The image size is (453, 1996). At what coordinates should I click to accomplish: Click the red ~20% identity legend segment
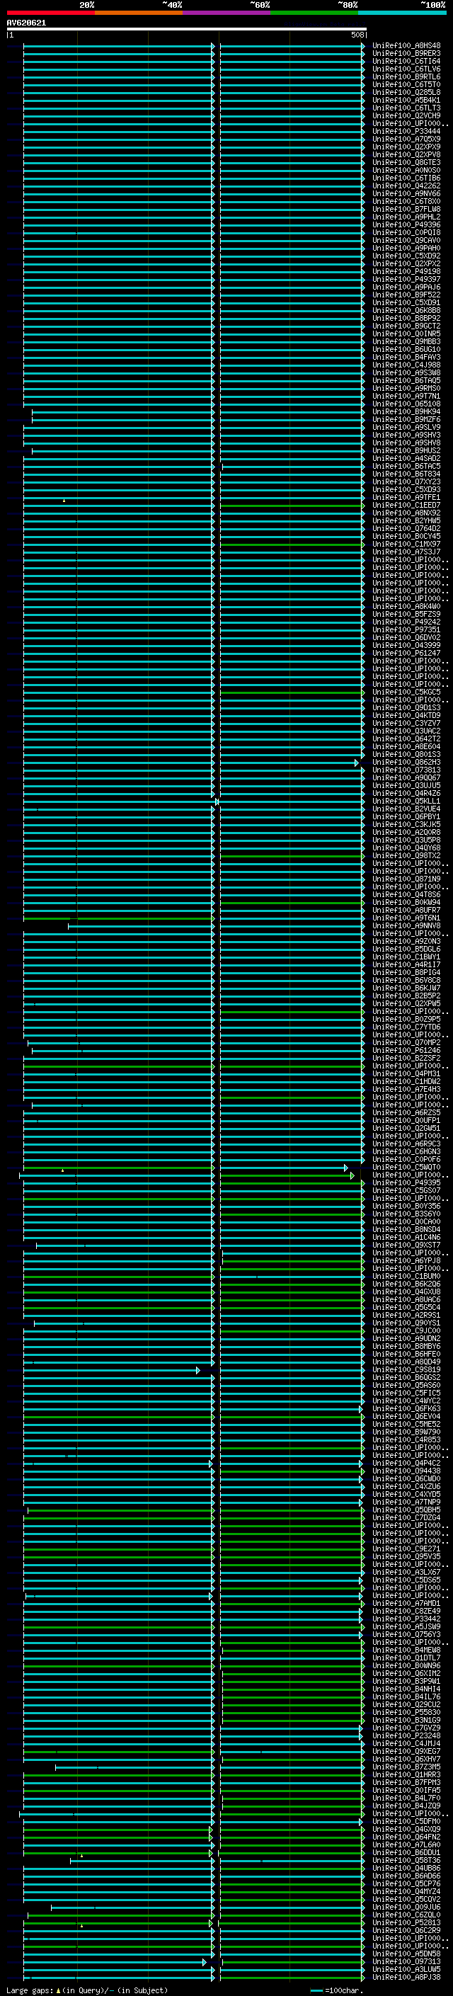click(x=50, y=13)
